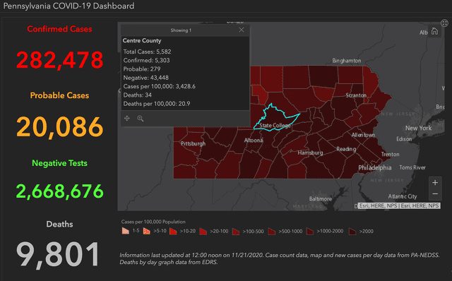Click the >2000 legend swatch

tap(352, 231)
